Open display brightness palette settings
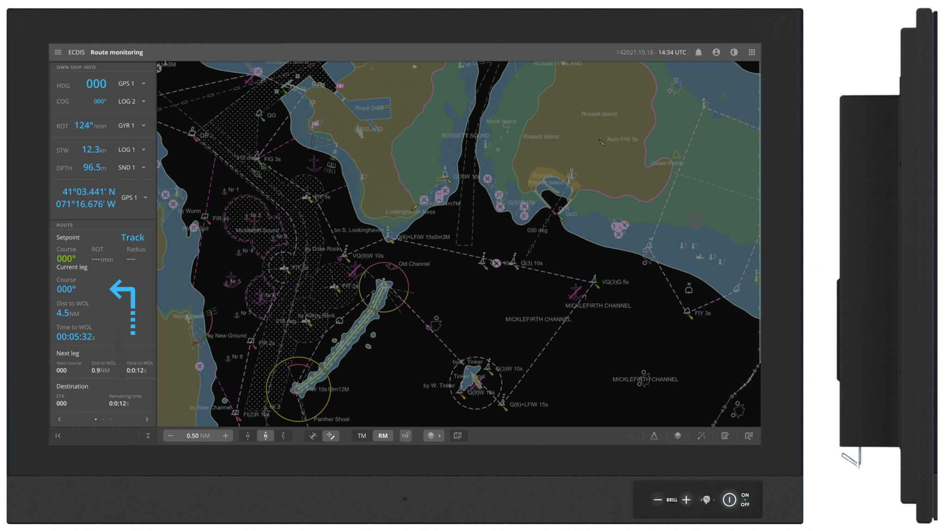The width and height of the screenshot is (948, 531). tap(734, 52)
